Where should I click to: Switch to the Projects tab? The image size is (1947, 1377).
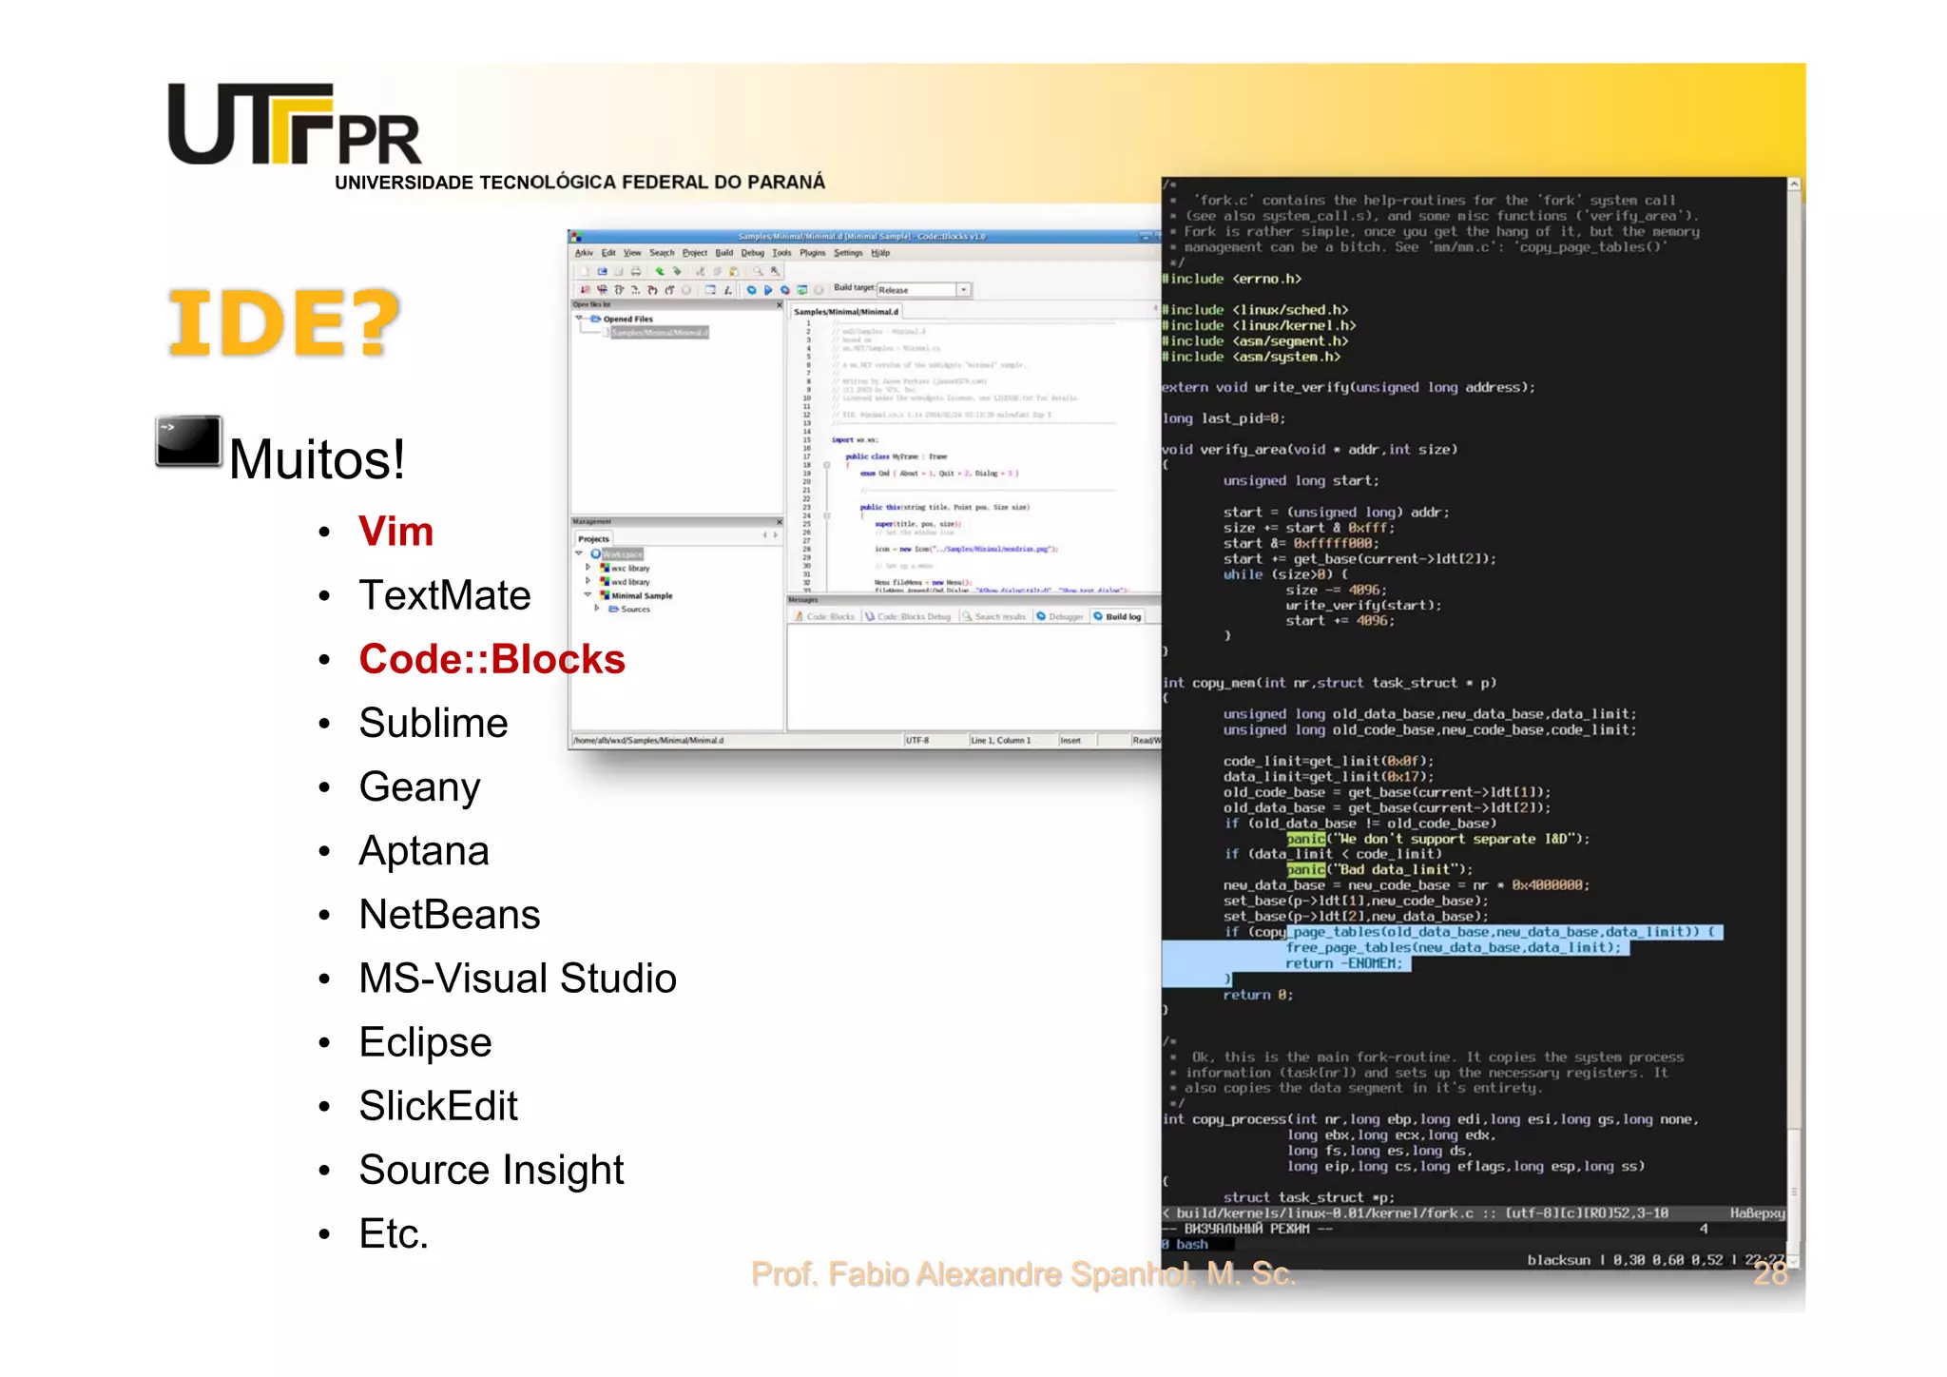(x=594, y=539)
